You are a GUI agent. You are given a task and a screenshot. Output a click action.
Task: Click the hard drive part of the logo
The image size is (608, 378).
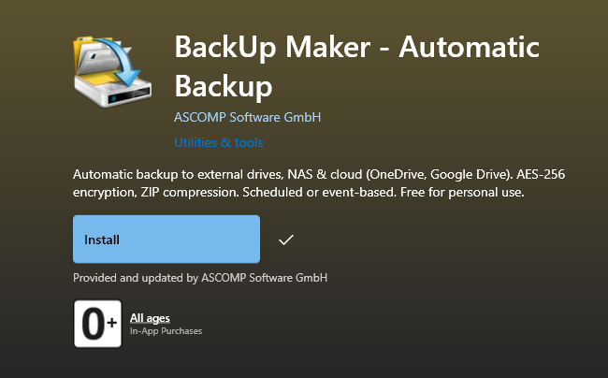click(x=113, y=91)
